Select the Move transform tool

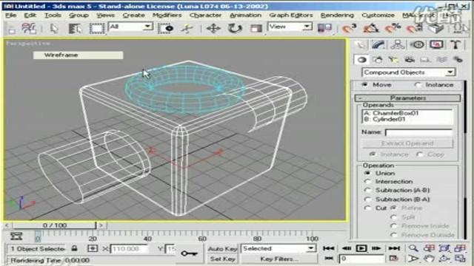[213, 29]
